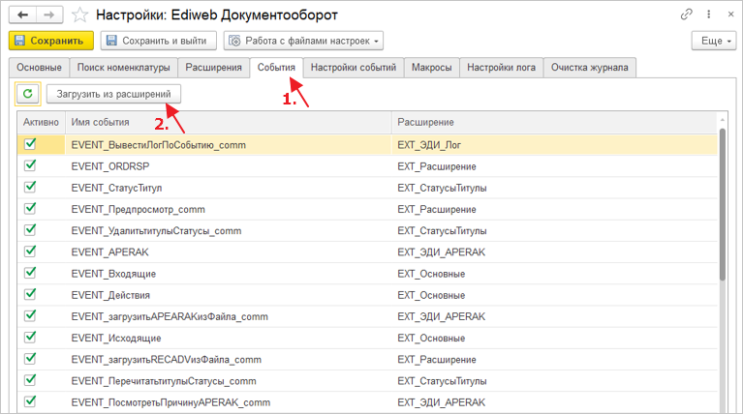Click Сохранить и выйти button
The width and height of the screenshot is (743, 414).
coord(158,41)
